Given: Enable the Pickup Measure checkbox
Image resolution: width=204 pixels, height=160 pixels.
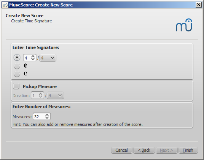Looking at the screenshot, I should [16, 86].
